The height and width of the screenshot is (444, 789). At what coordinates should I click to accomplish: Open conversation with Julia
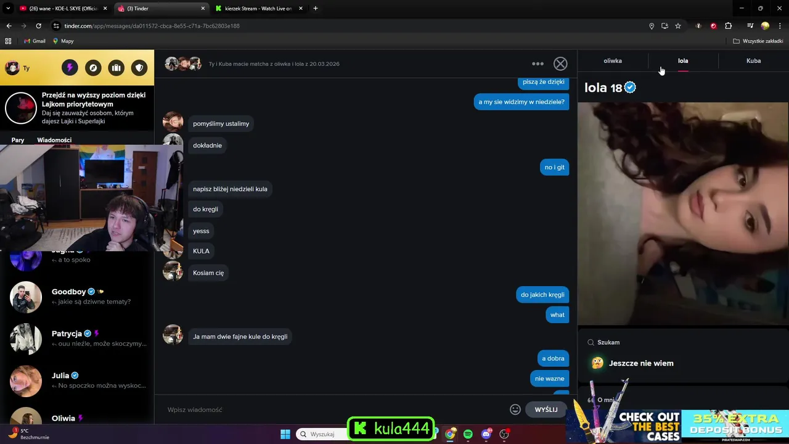pos(77,380)
